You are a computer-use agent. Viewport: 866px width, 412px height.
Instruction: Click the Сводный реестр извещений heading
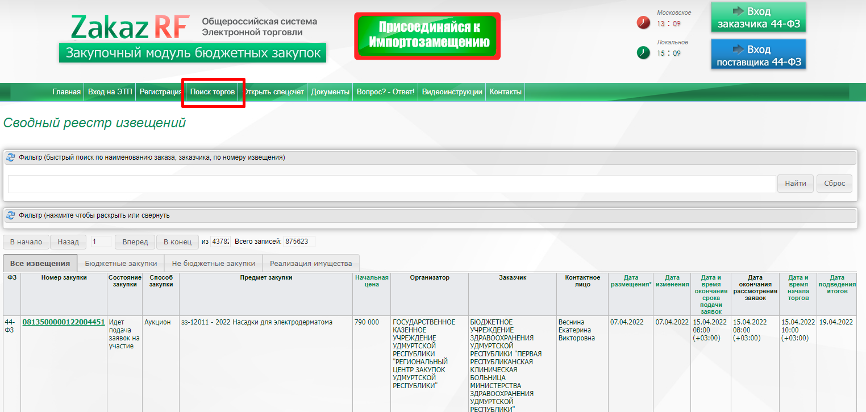pyautogui.click(x=94, y=123)
